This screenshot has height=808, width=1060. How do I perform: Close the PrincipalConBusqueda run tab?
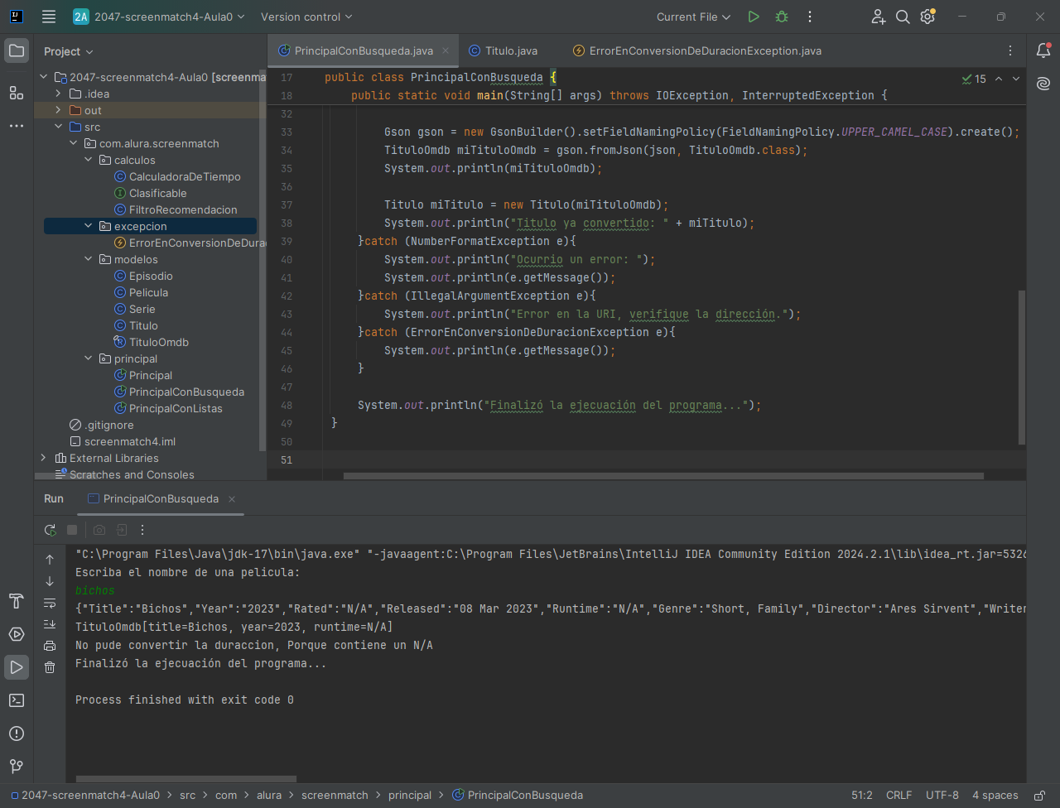click(x=232, y=499)
